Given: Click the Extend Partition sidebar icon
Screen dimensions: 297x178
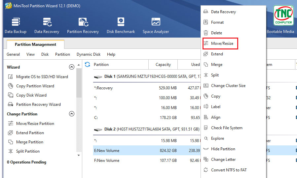Looking at the screenshot, I should tap(11, 133).
